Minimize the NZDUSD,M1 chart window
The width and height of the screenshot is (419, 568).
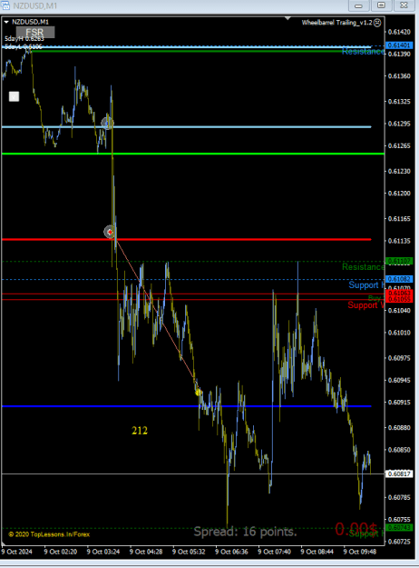pyautogui.click(x=358, y=5)
